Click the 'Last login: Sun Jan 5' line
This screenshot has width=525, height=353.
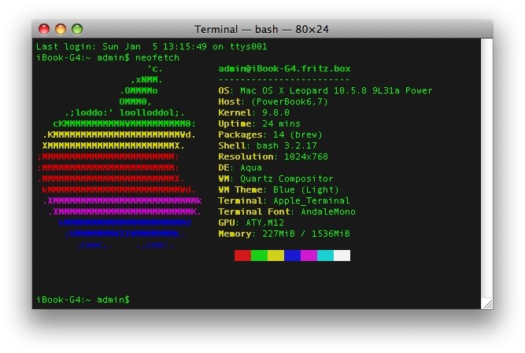[x=152, y=46]
